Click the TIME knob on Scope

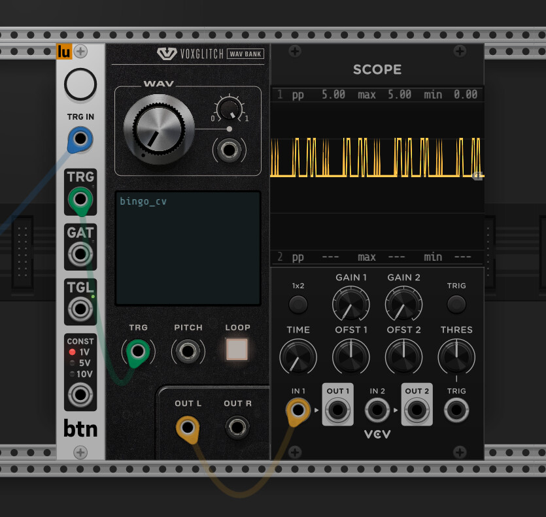(x=298, y=357)
